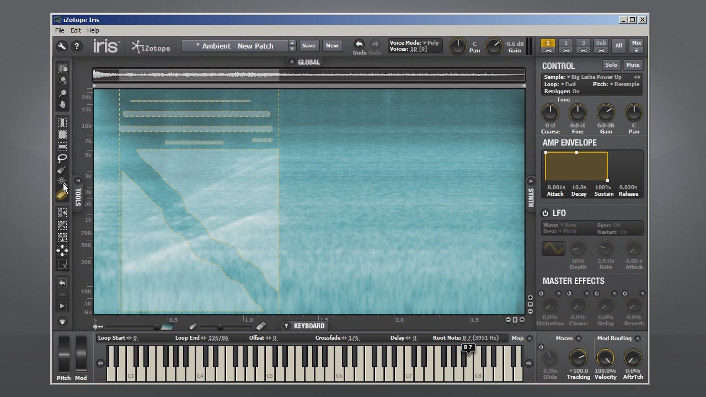The height and width of the screenshot is (397, 706).
Task: Open the Sample Big Lathe Power Up dropdown
Action: 593,77
